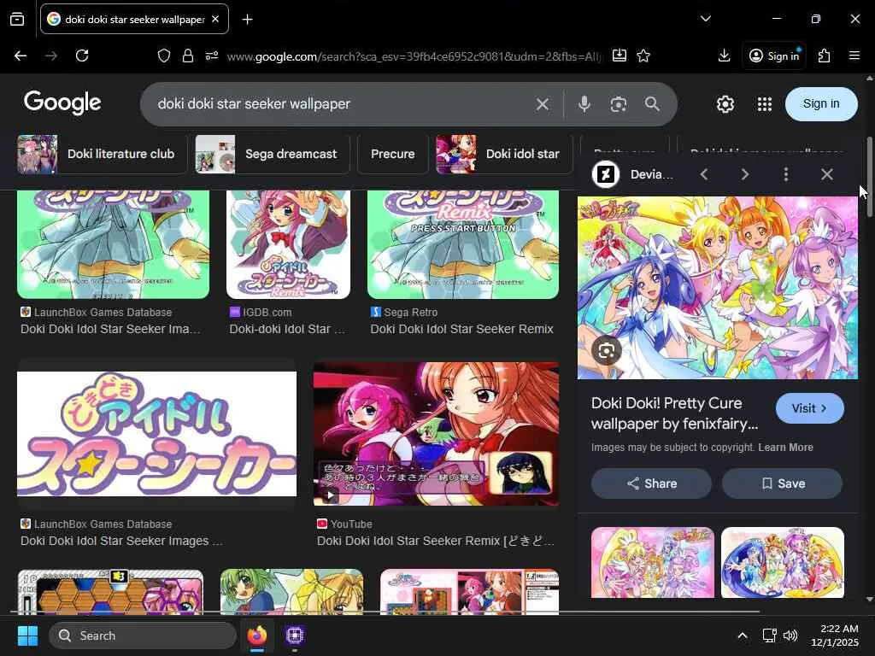Click the Firefox account Sign in button
Screen dimensions: 875x656
coord(774,56)
